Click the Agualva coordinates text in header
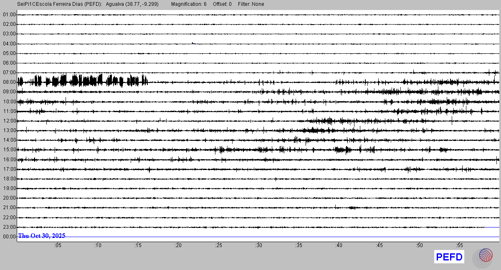Viewport: 501px width, 270px height. [132, 4]
